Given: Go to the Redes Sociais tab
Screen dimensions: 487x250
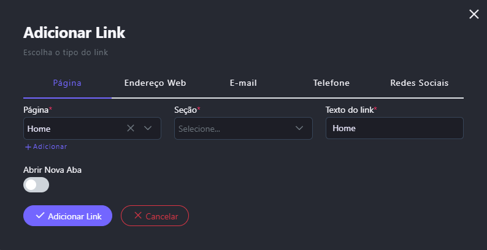Looking at the screenshot, I should pos(420,83).
